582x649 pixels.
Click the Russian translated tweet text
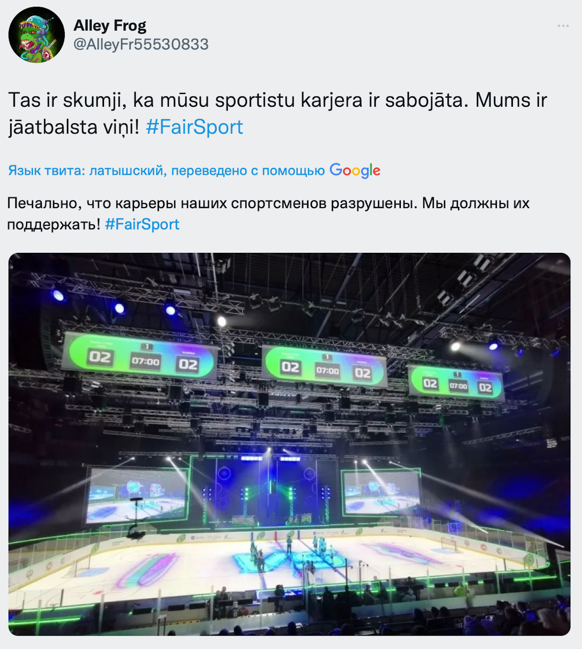[268, 203]
